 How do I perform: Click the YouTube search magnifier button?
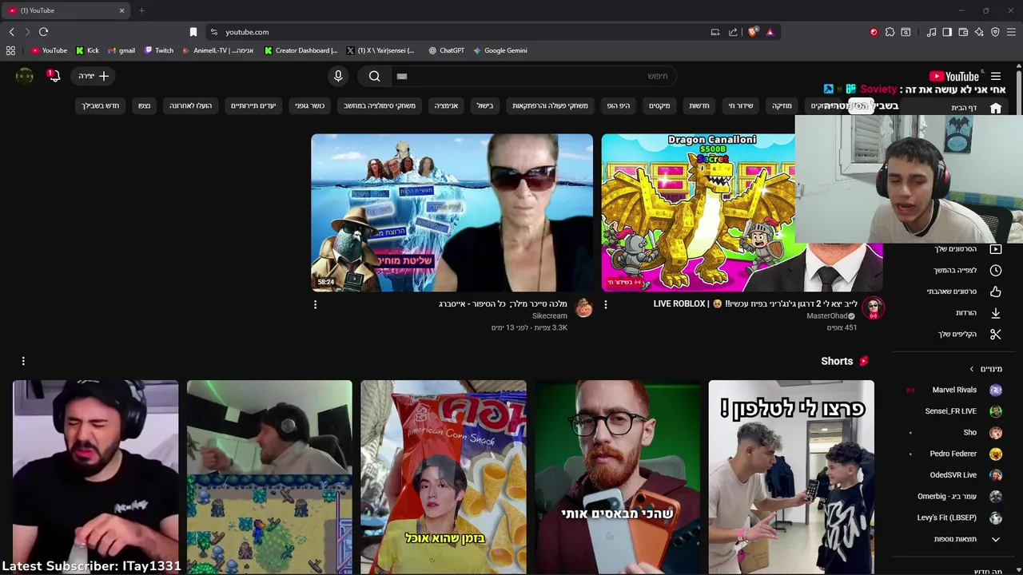tap(374, 76)
